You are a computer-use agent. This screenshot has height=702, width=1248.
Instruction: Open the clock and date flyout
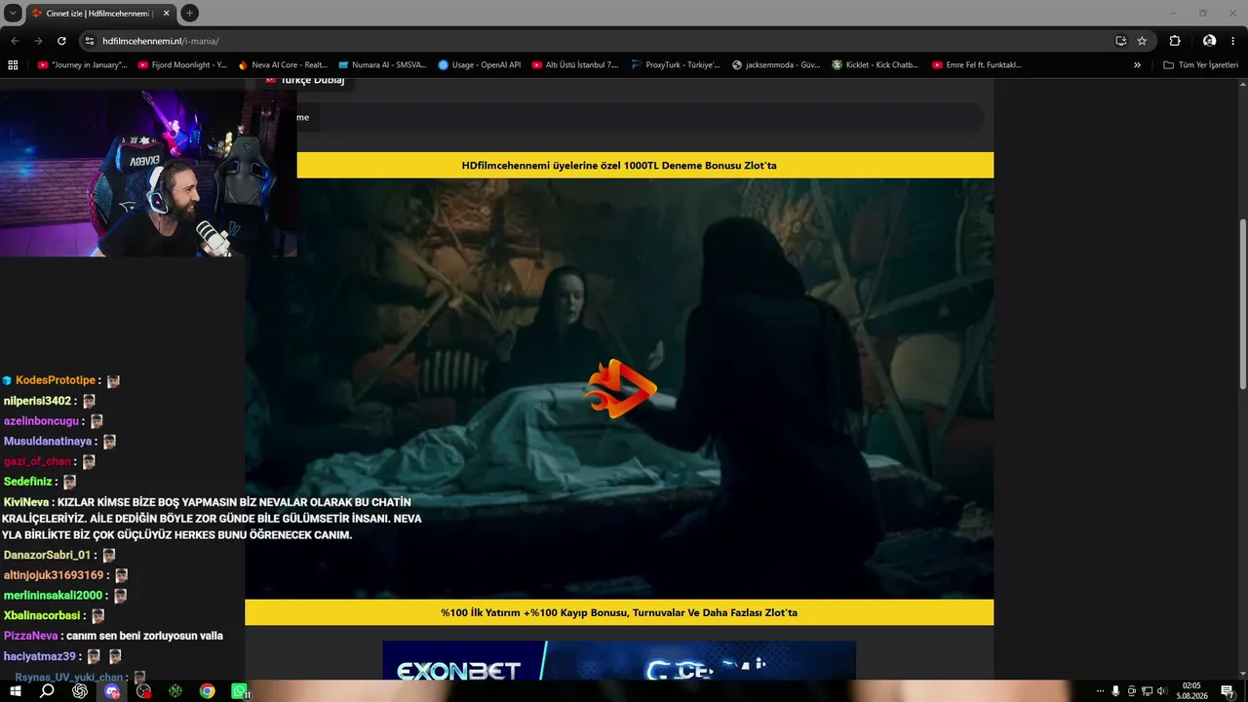point(1191,691)
